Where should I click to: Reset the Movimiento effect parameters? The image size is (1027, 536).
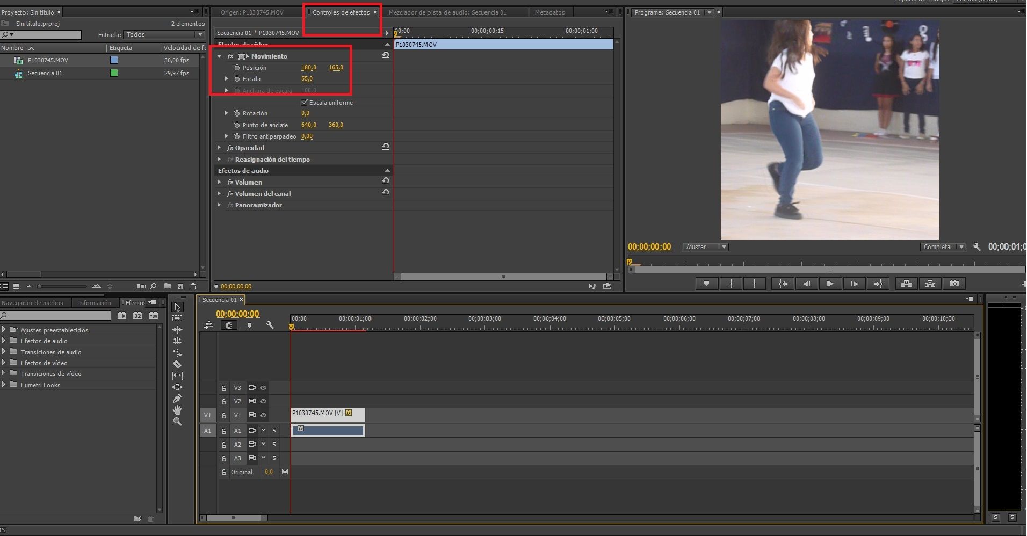point(385,55)
